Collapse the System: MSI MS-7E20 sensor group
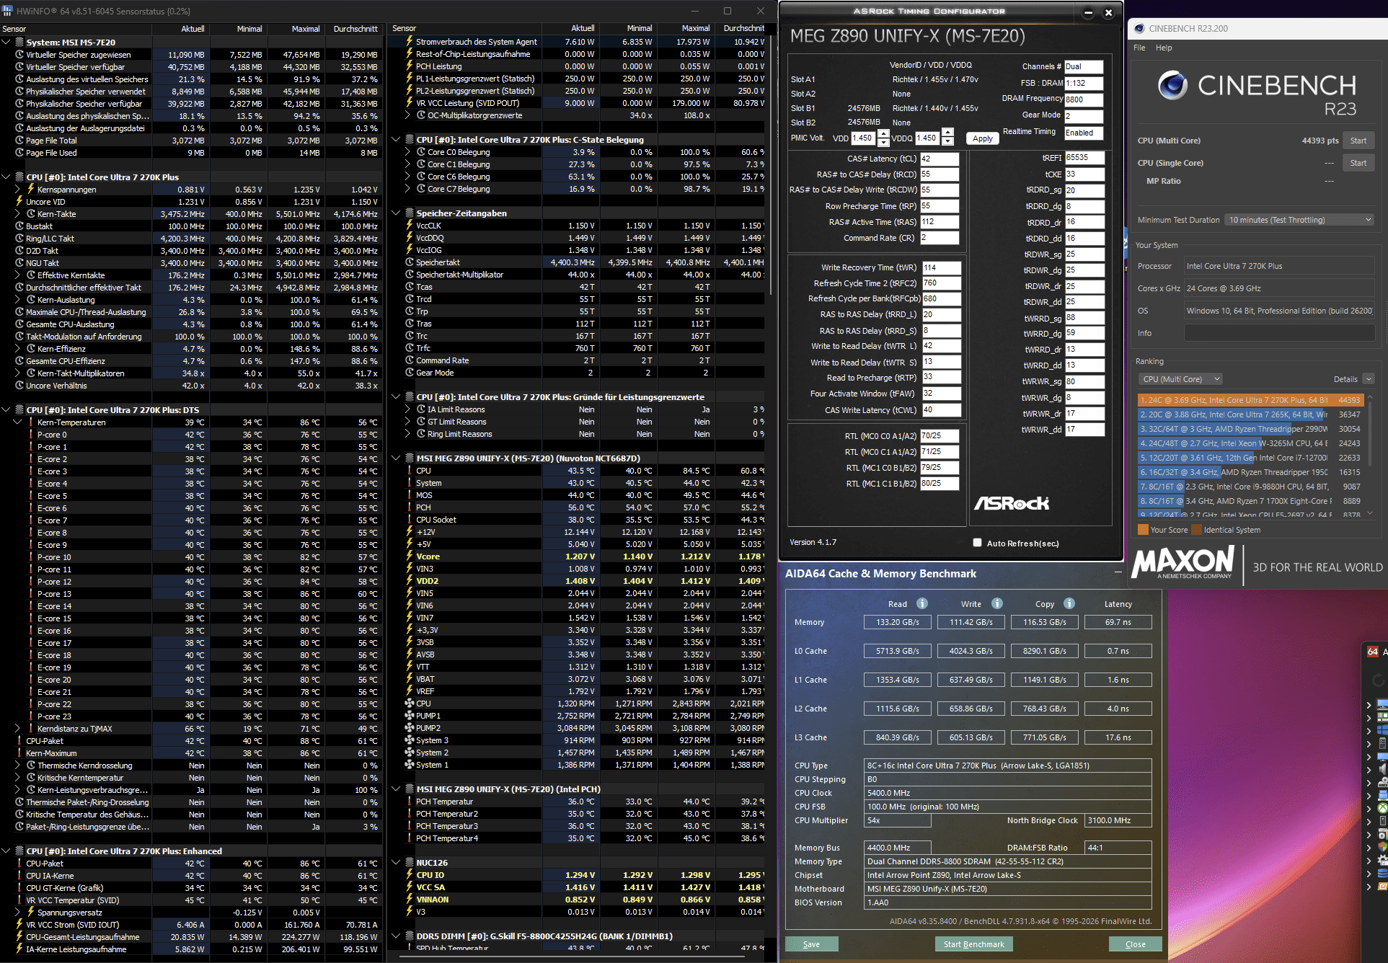Viewport: 1388px width, 963px height. [6, 43]
